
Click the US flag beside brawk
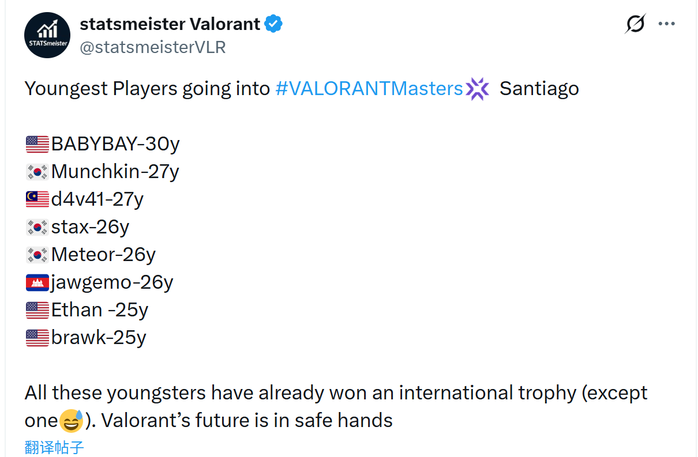tap(37, 338)
